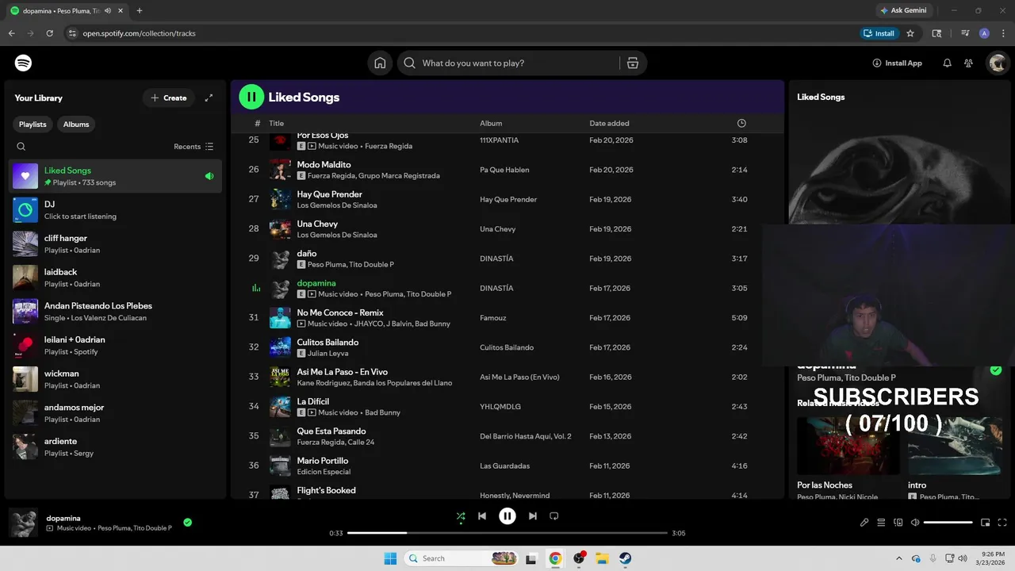Open leilani + 0adrian playlist
The height and width of the screenshot is (571, 1015).
click(x=116, y=345)
